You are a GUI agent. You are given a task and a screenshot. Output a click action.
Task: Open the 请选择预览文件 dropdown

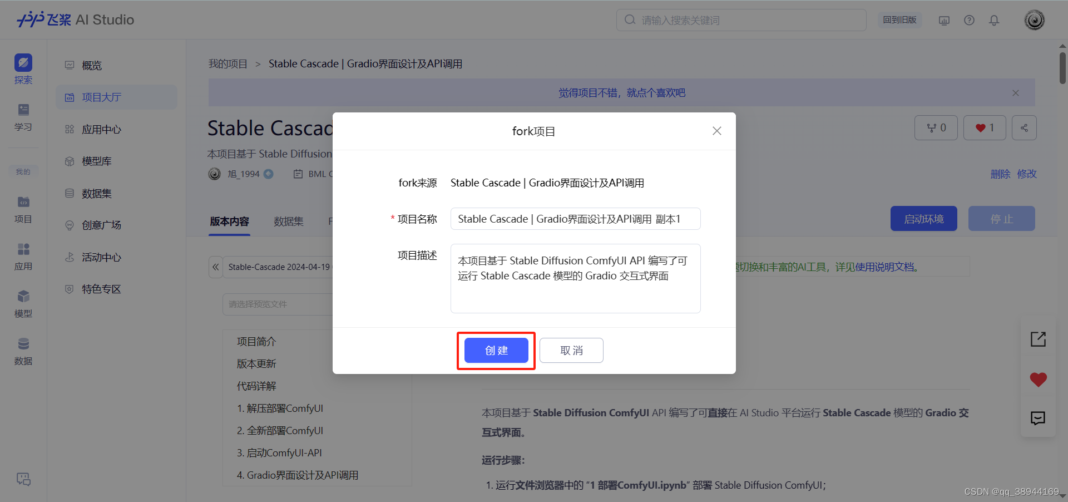[278, 304]
